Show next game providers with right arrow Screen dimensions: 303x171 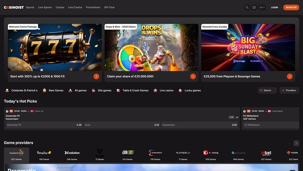pos(296,143)
